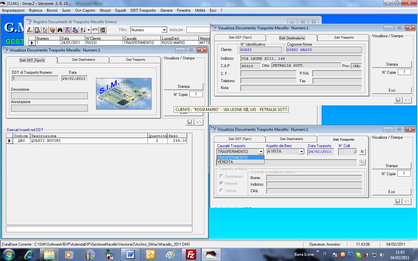Click the floppy save icon in Dati DDT window
The image size is (418, 261).
[190, 122]
